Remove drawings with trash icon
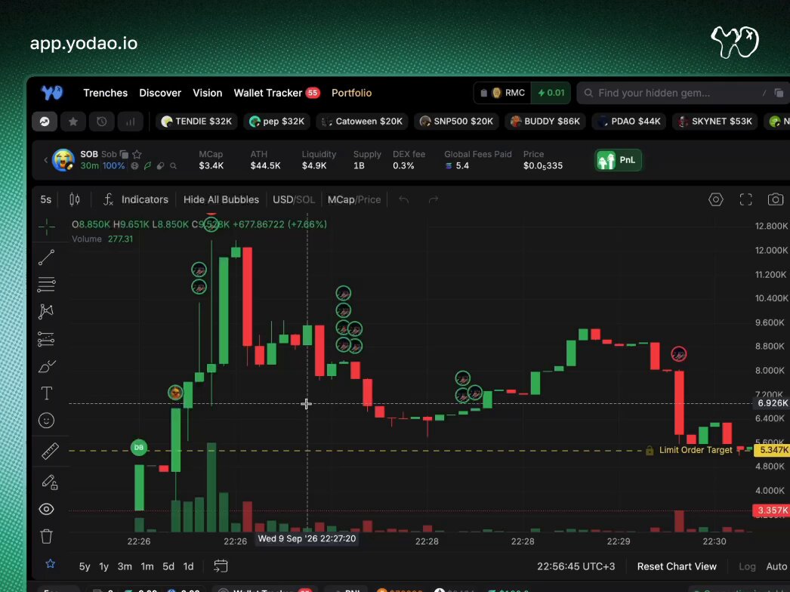 46,536
